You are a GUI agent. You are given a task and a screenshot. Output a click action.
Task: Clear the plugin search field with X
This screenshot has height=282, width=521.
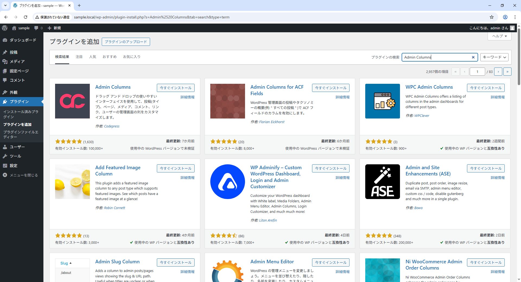[x=473, y=57]
